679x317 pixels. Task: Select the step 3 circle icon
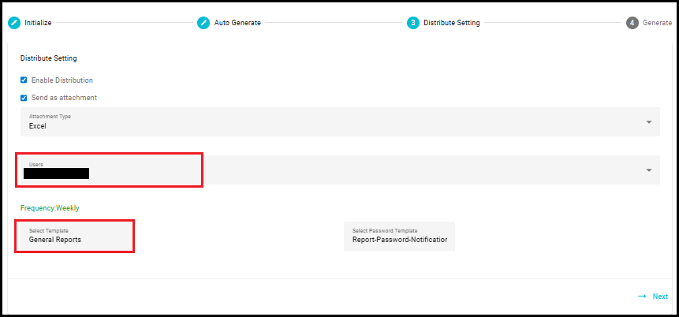[413, 23]
